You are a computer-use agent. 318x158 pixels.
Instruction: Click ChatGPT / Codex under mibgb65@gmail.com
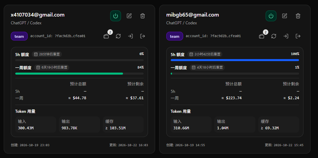[x=181, y=23]
